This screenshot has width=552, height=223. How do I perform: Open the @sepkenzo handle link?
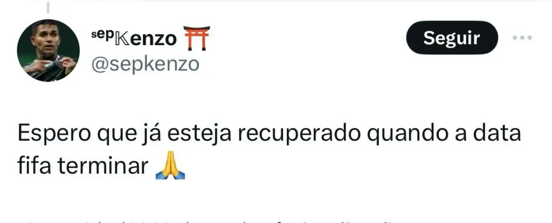[145, 64]
